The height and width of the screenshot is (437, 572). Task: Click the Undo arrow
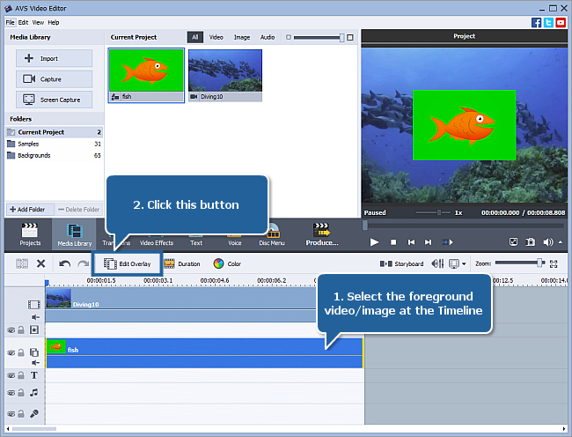point(65,263)
